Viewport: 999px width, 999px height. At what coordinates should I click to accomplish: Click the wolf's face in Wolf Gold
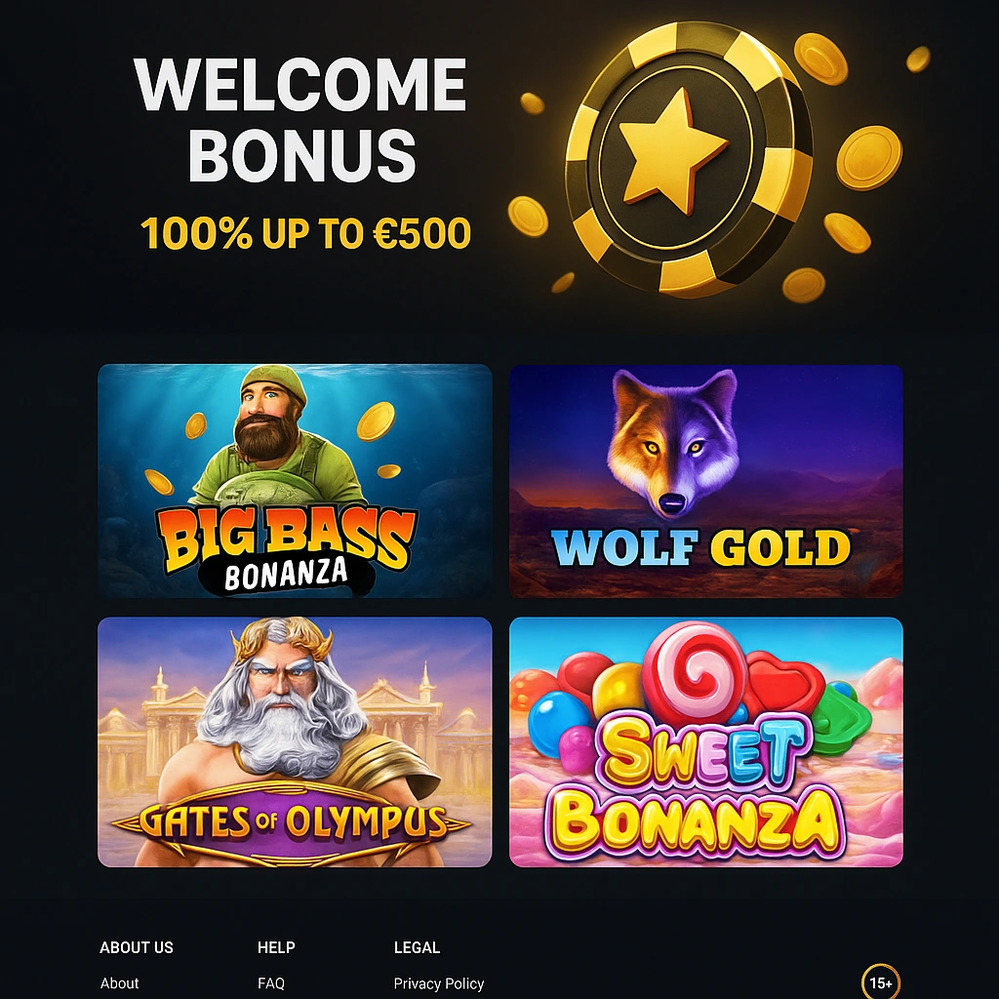pyautogui.click(x=673, y=443)
